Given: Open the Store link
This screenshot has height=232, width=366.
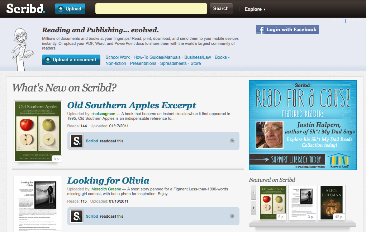Looking at the screenshot, I should 196,63.
